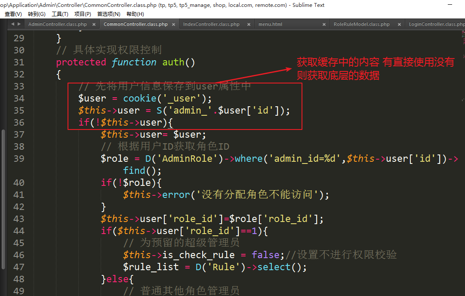Image resolution: width=465 pixels, height=296 pixels.
Task: Open the 帮助(H) help menu
Action: [x=135, y=14]
